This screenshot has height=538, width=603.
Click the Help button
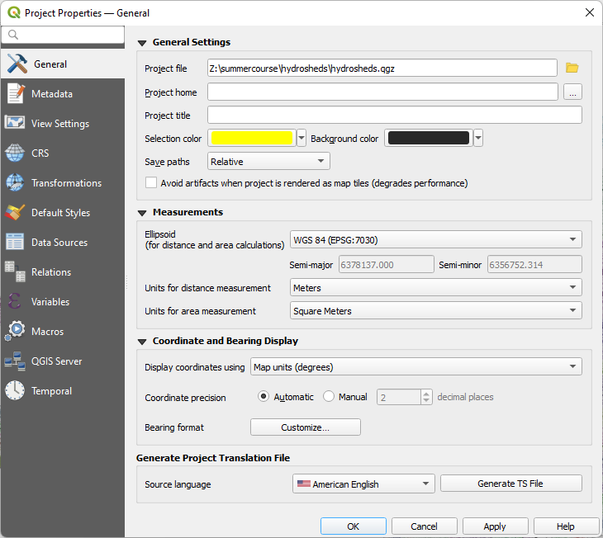coord(566,526)
